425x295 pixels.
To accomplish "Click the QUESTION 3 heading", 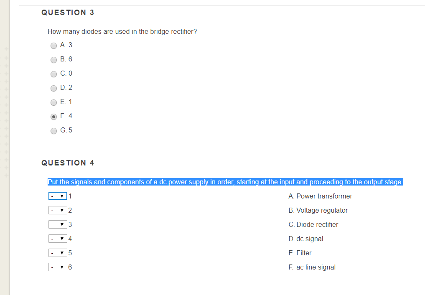I will pyautogui.click(x=68, y=13).
